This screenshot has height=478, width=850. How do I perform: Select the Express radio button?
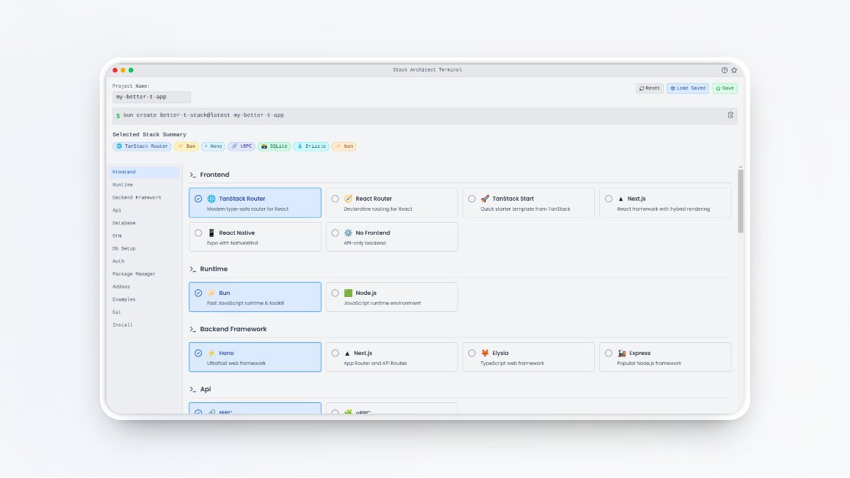click(x=608, y=353)
